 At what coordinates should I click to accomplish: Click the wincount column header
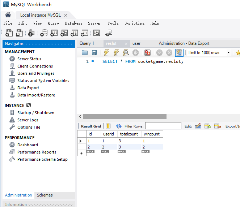tap(152, 134)
